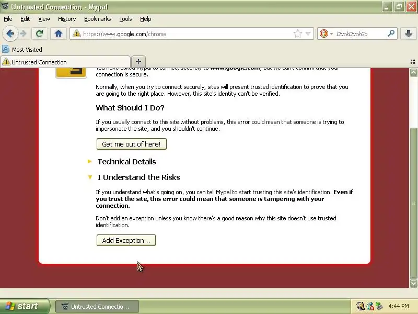Click the vertical scrollbar thumb
This screenshot has height=314, width=418.
413,203
